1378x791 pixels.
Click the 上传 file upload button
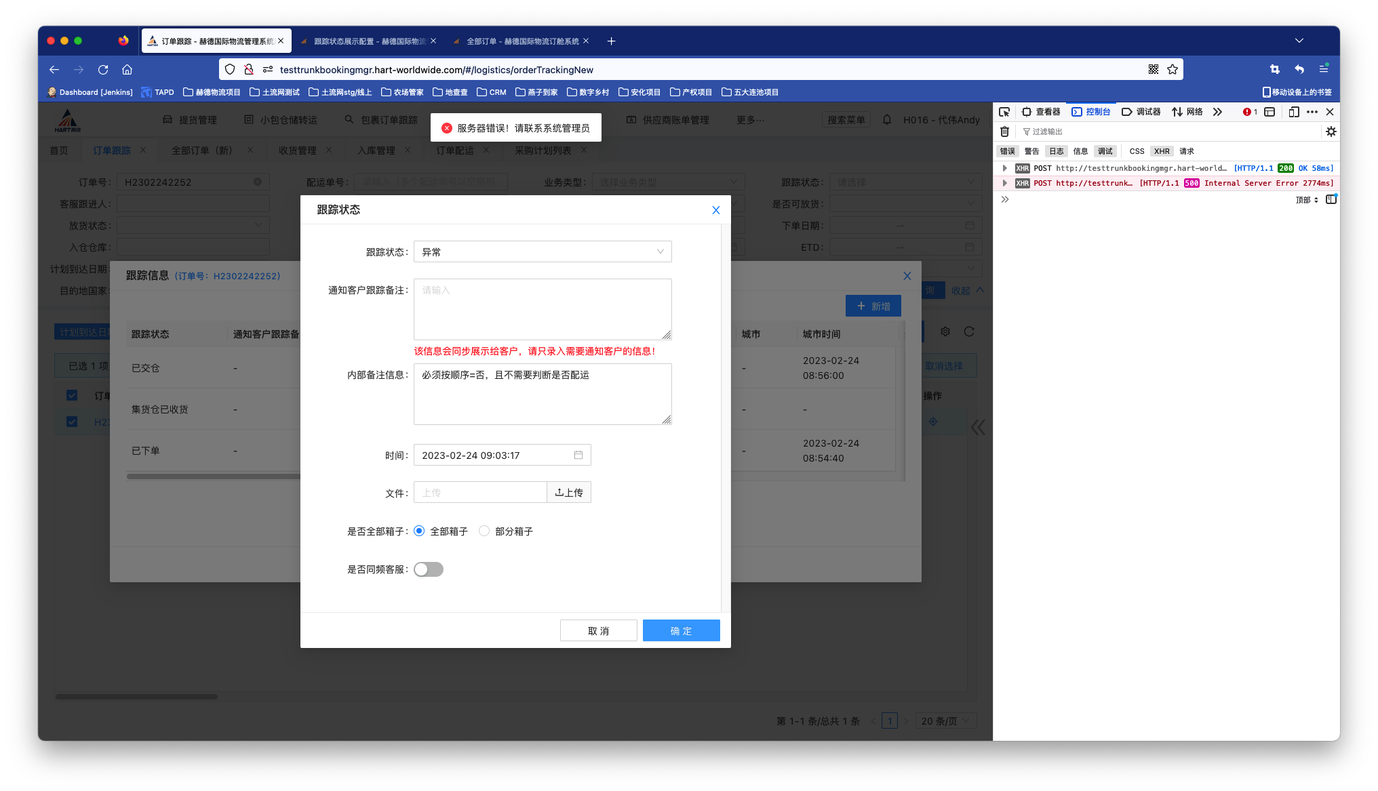(568, 493)
